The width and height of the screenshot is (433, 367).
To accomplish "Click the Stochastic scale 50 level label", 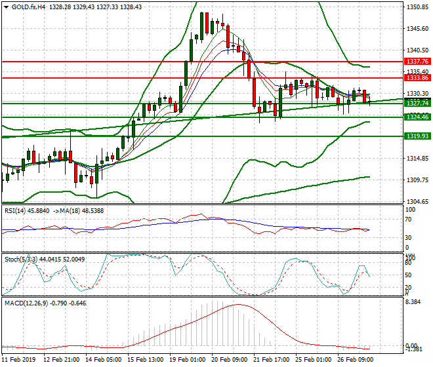I will (x=409, y=275).
